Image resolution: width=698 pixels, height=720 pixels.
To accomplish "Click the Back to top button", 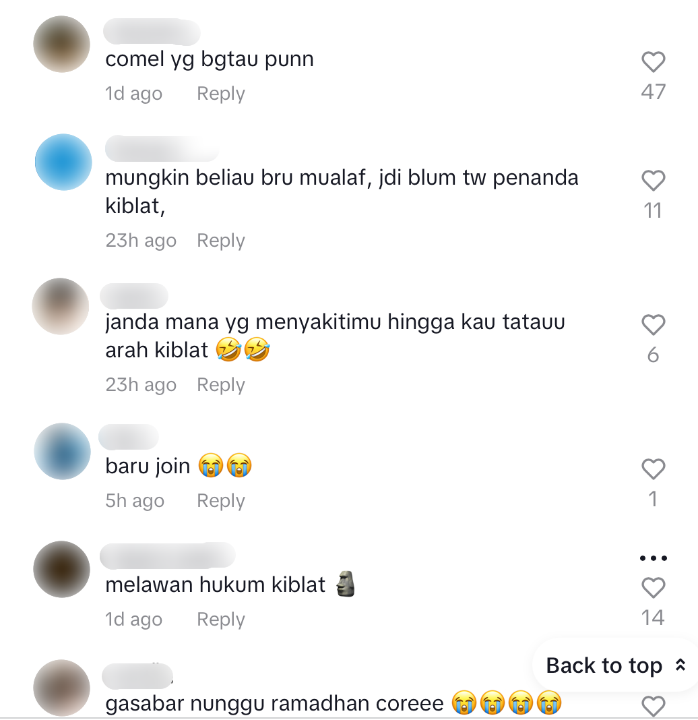I will pyautogui.click(x=615, y=665).
